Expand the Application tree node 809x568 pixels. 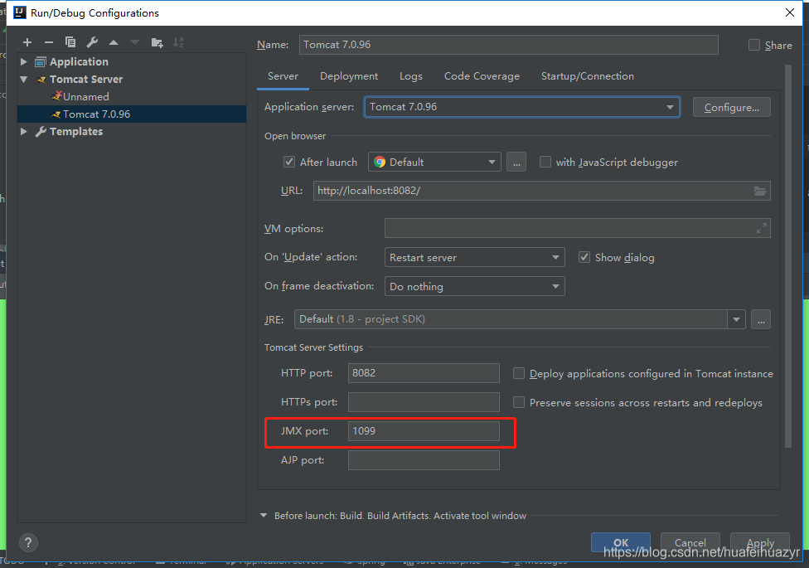tap(24, 62)
